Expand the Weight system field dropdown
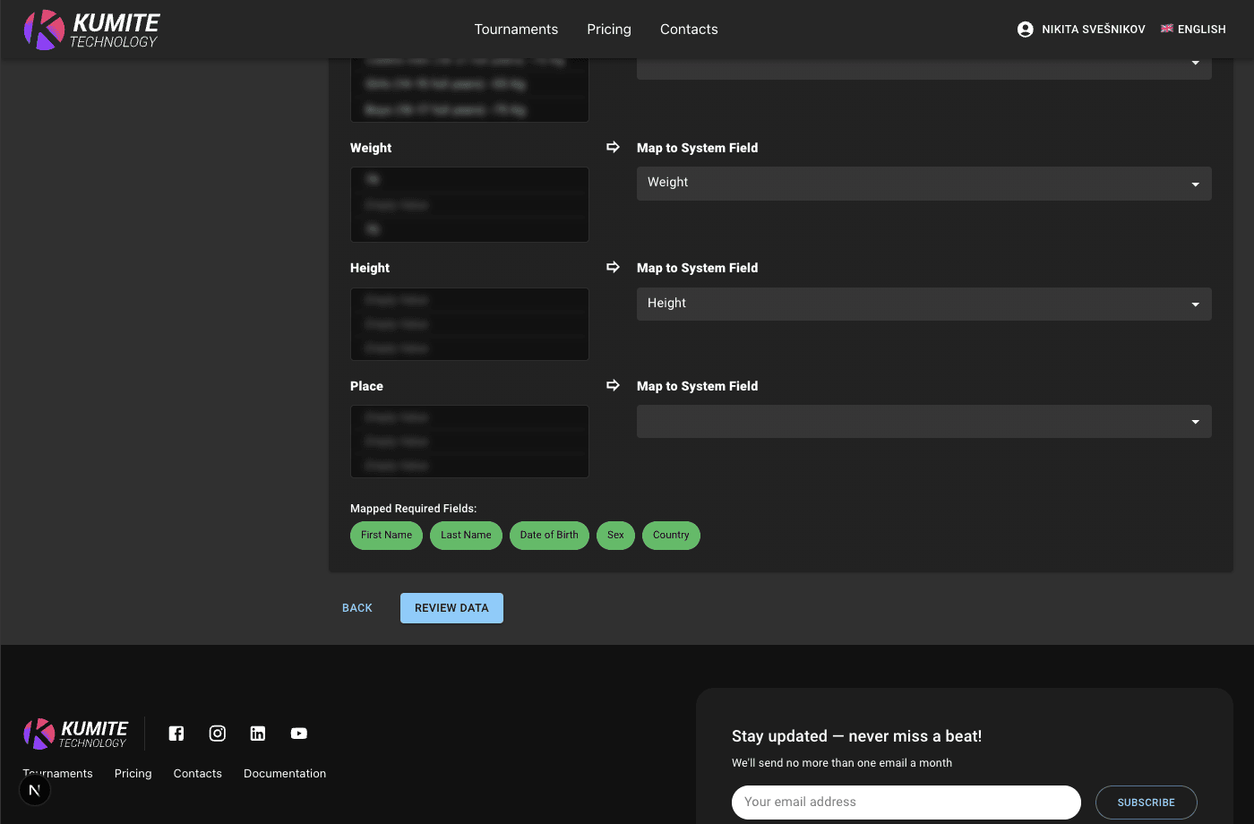Image resolution: width=1254 pixels, height=824 pixels. point(923,184)
